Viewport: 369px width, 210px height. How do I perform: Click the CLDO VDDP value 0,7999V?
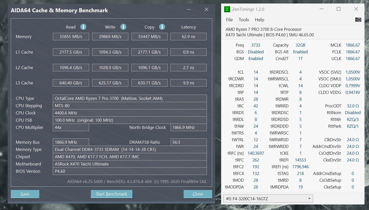353,86
